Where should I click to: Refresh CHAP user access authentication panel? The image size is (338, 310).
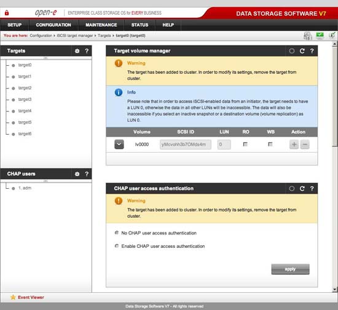point(302,189)
